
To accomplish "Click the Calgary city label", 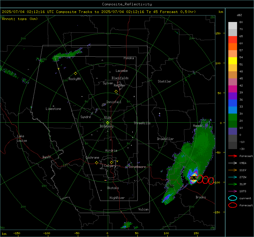I will (110, 166).
